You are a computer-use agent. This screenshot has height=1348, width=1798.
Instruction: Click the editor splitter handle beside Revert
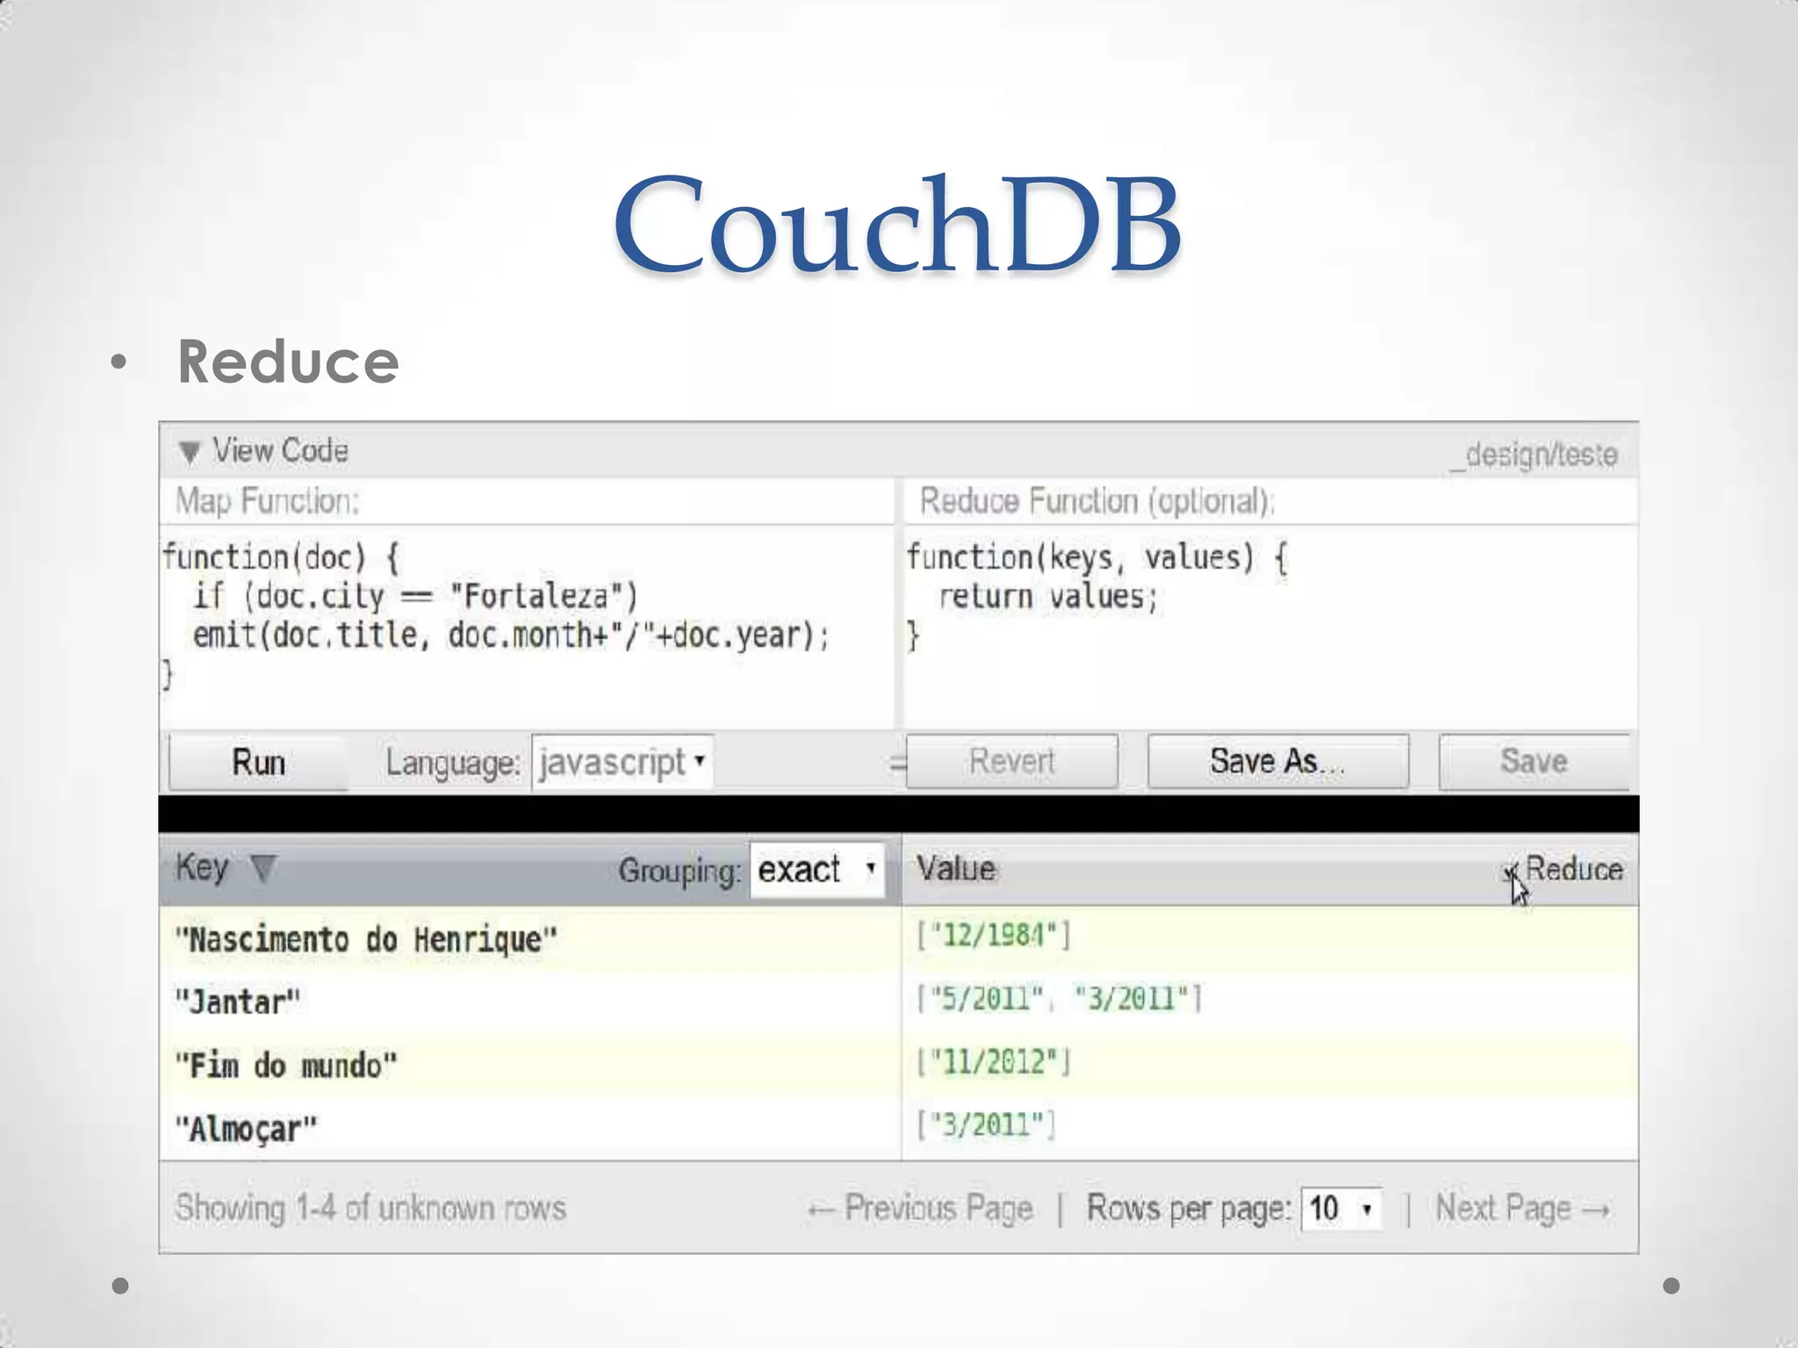pyautogui.click(x=897, y=762)
